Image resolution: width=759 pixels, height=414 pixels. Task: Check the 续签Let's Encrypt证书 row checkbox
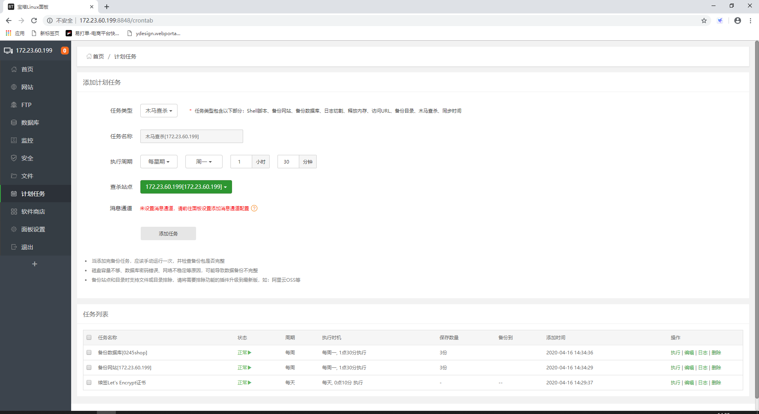pyautogui.click(x=89, y=382)
